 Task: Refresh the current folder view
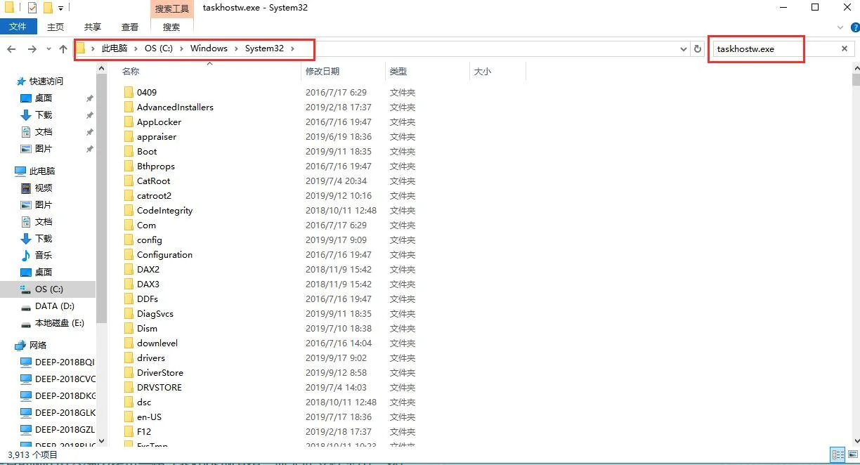(x=697, y=48)
